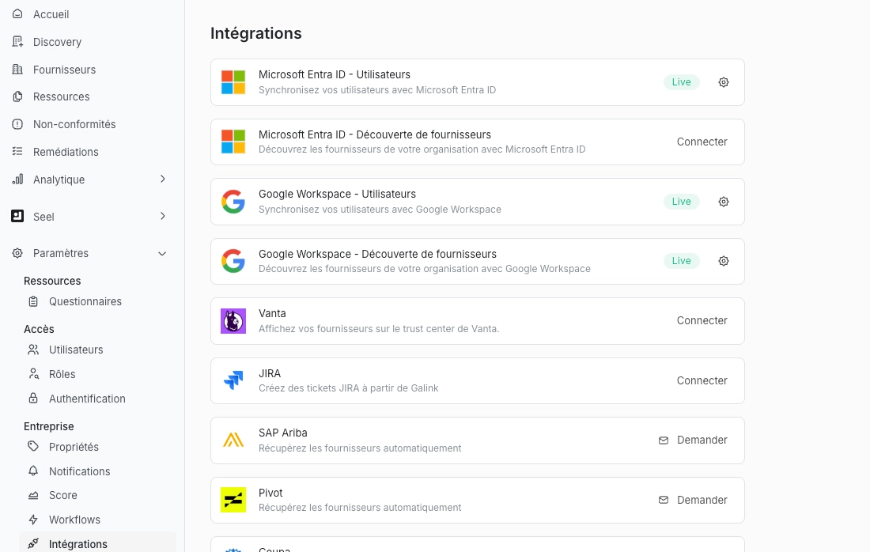Connect Microsoft Entra ID Découverte de fournisseurs

coord(702,142)
